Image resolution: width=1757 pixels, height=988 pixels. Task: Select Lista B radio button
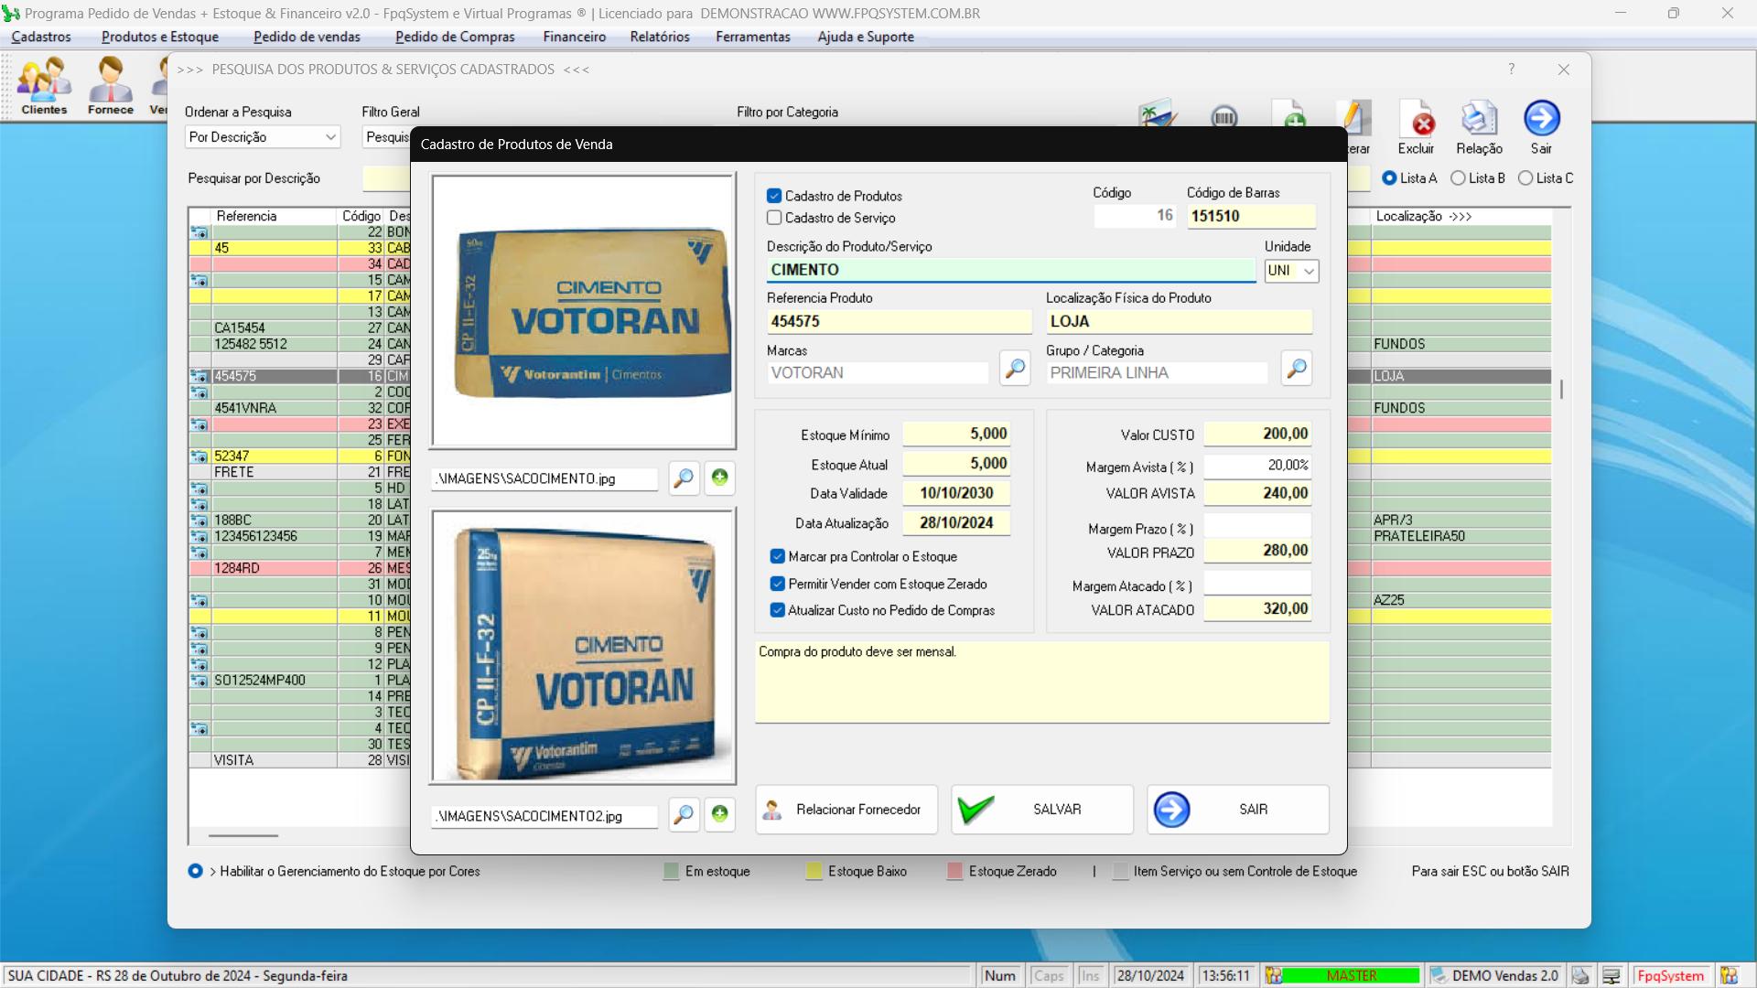(1459, 178)
